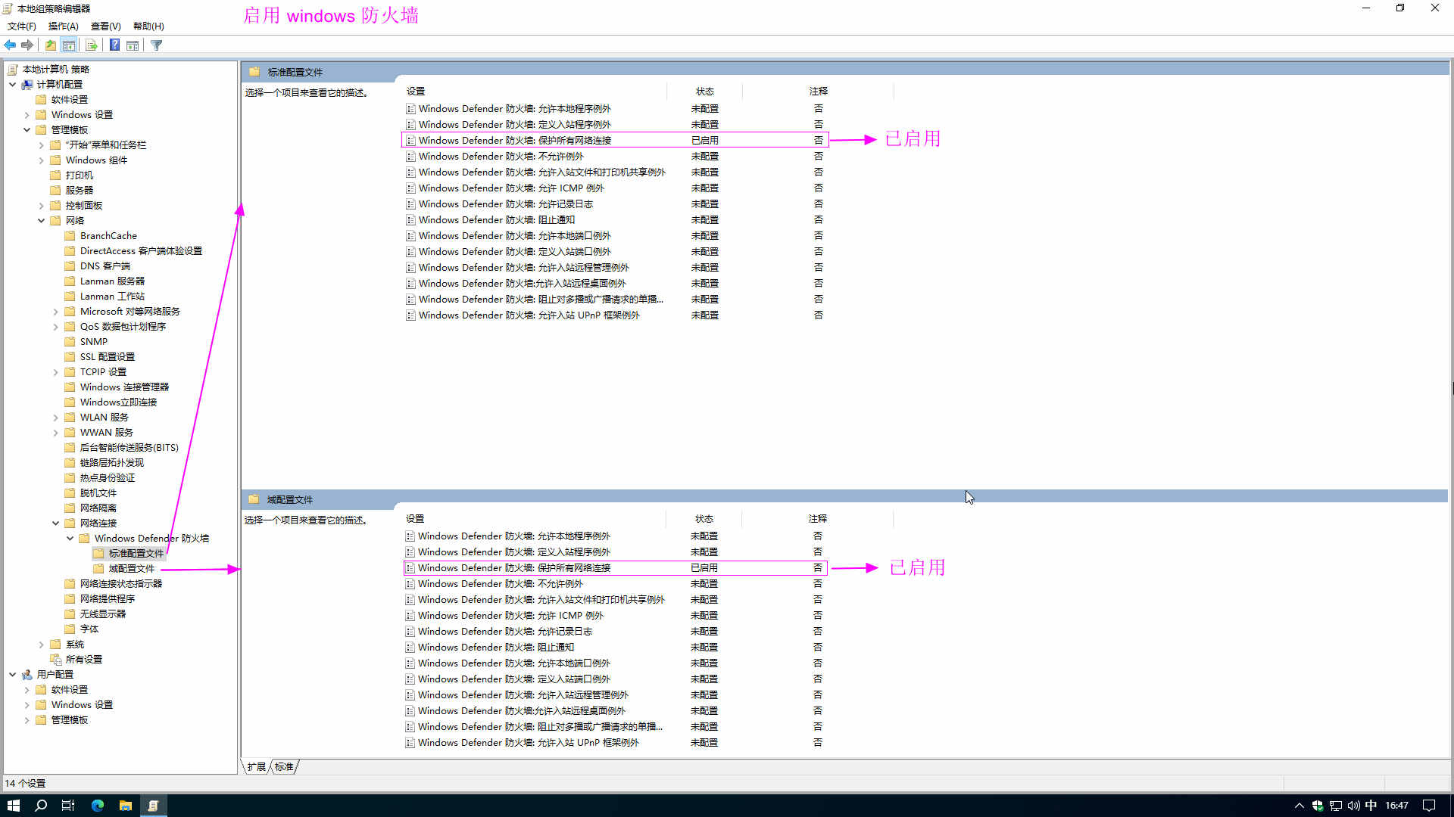Open the 帮助(H) menu

148,26
